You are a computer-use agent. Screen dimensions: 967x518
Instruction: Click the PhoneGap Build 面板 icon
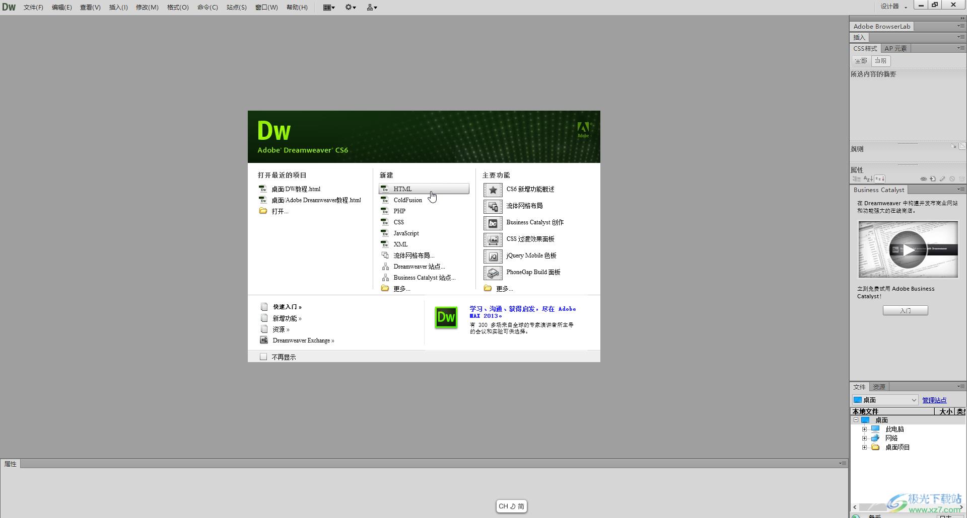(x=493, y=273)
